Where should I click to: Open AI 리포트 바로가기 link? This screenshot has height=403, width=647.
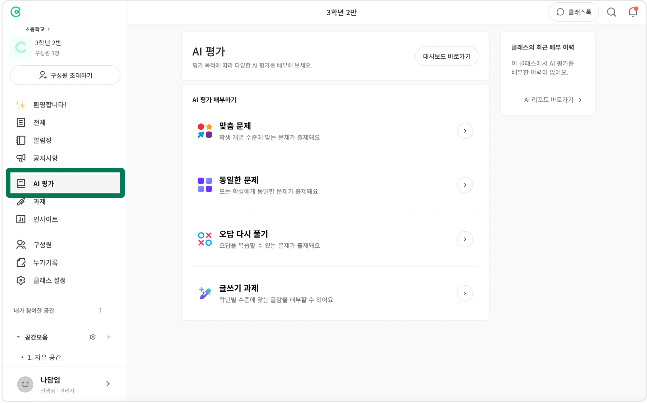553,100
